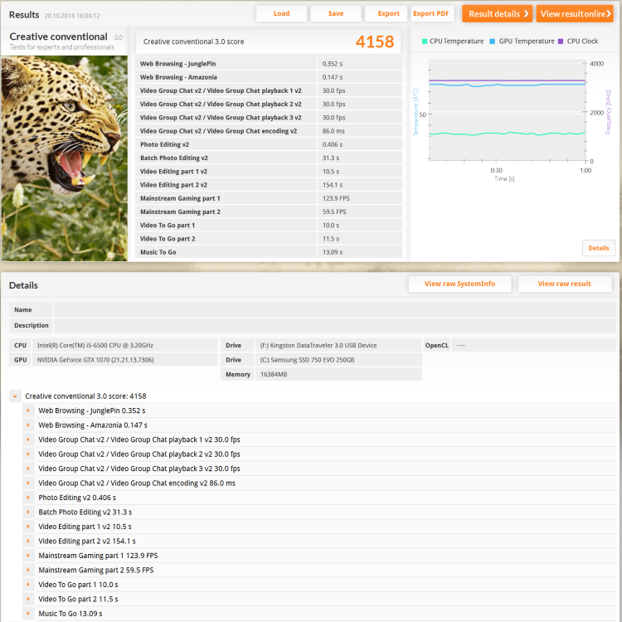Click the leopard benchmark image
Image resolution: width=622 pixels, height=622 pixels.
click(65, 158)
